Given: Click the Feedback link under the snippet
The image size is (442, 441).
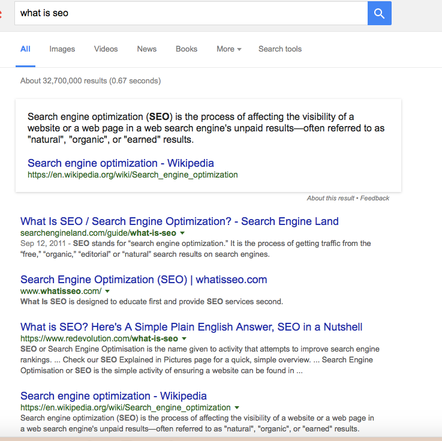Looking at the screenshot, I should (375, 198).
